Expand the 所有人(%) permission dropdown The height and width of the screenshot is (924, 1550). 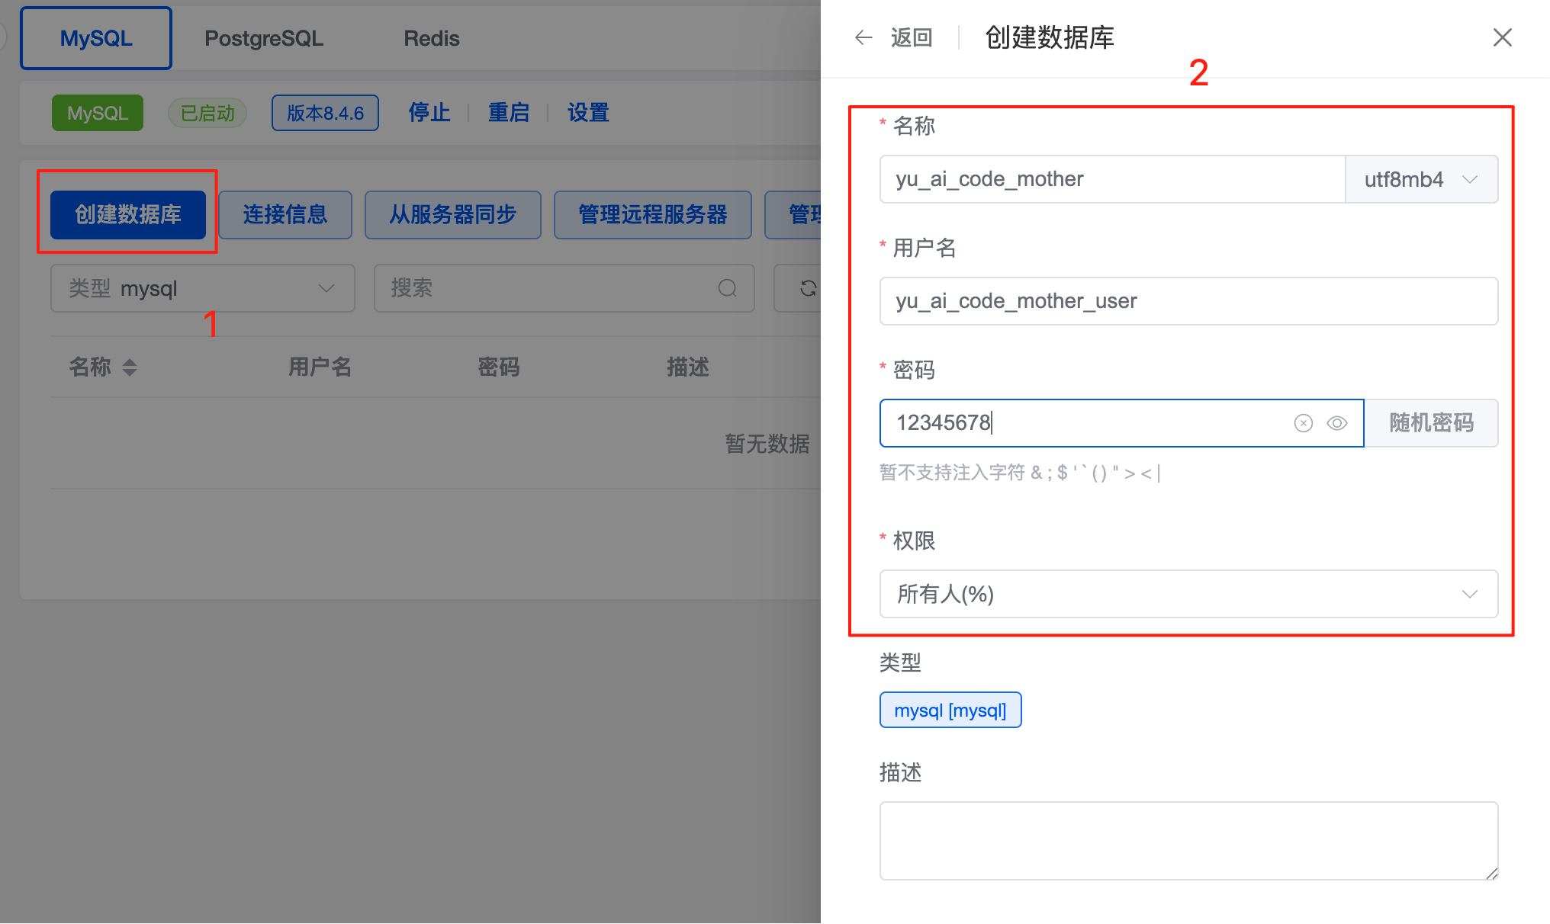click(1188, 594)
